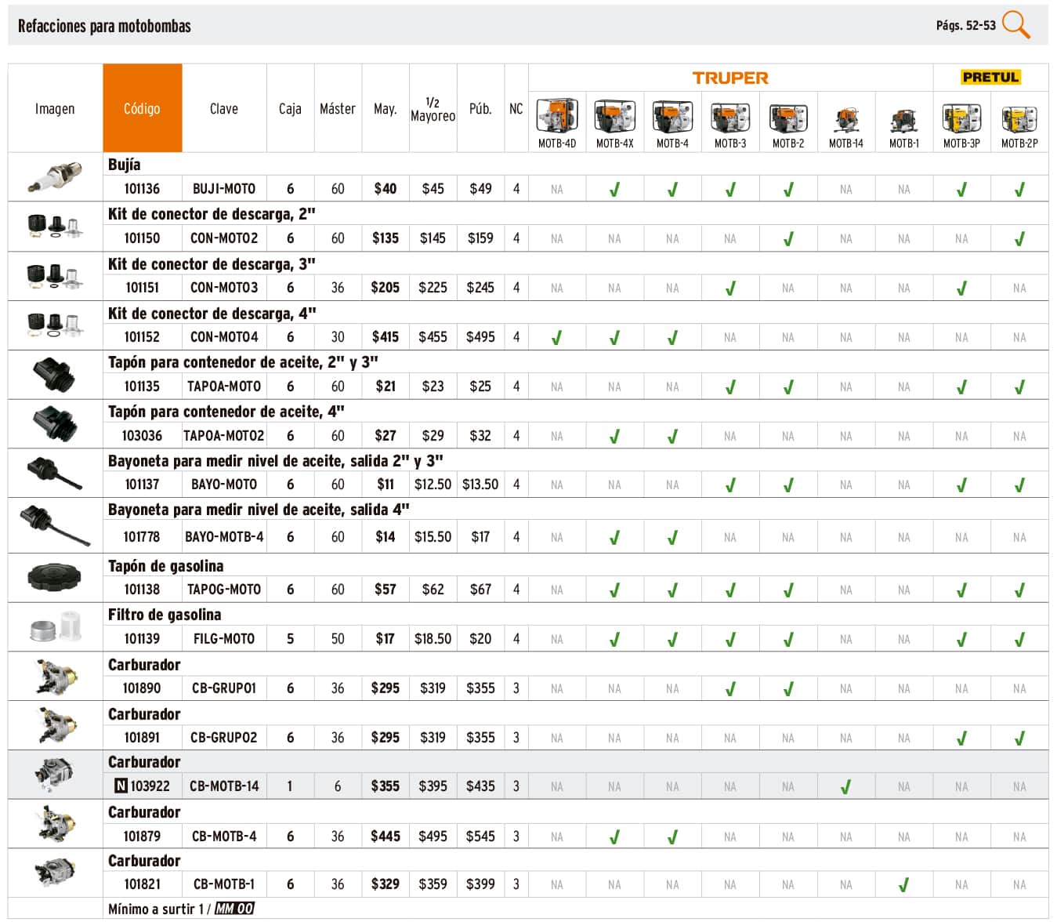The image size is (1057, 922).
Task: Select the MOTB-4X pump model icon
Action: 614,117
